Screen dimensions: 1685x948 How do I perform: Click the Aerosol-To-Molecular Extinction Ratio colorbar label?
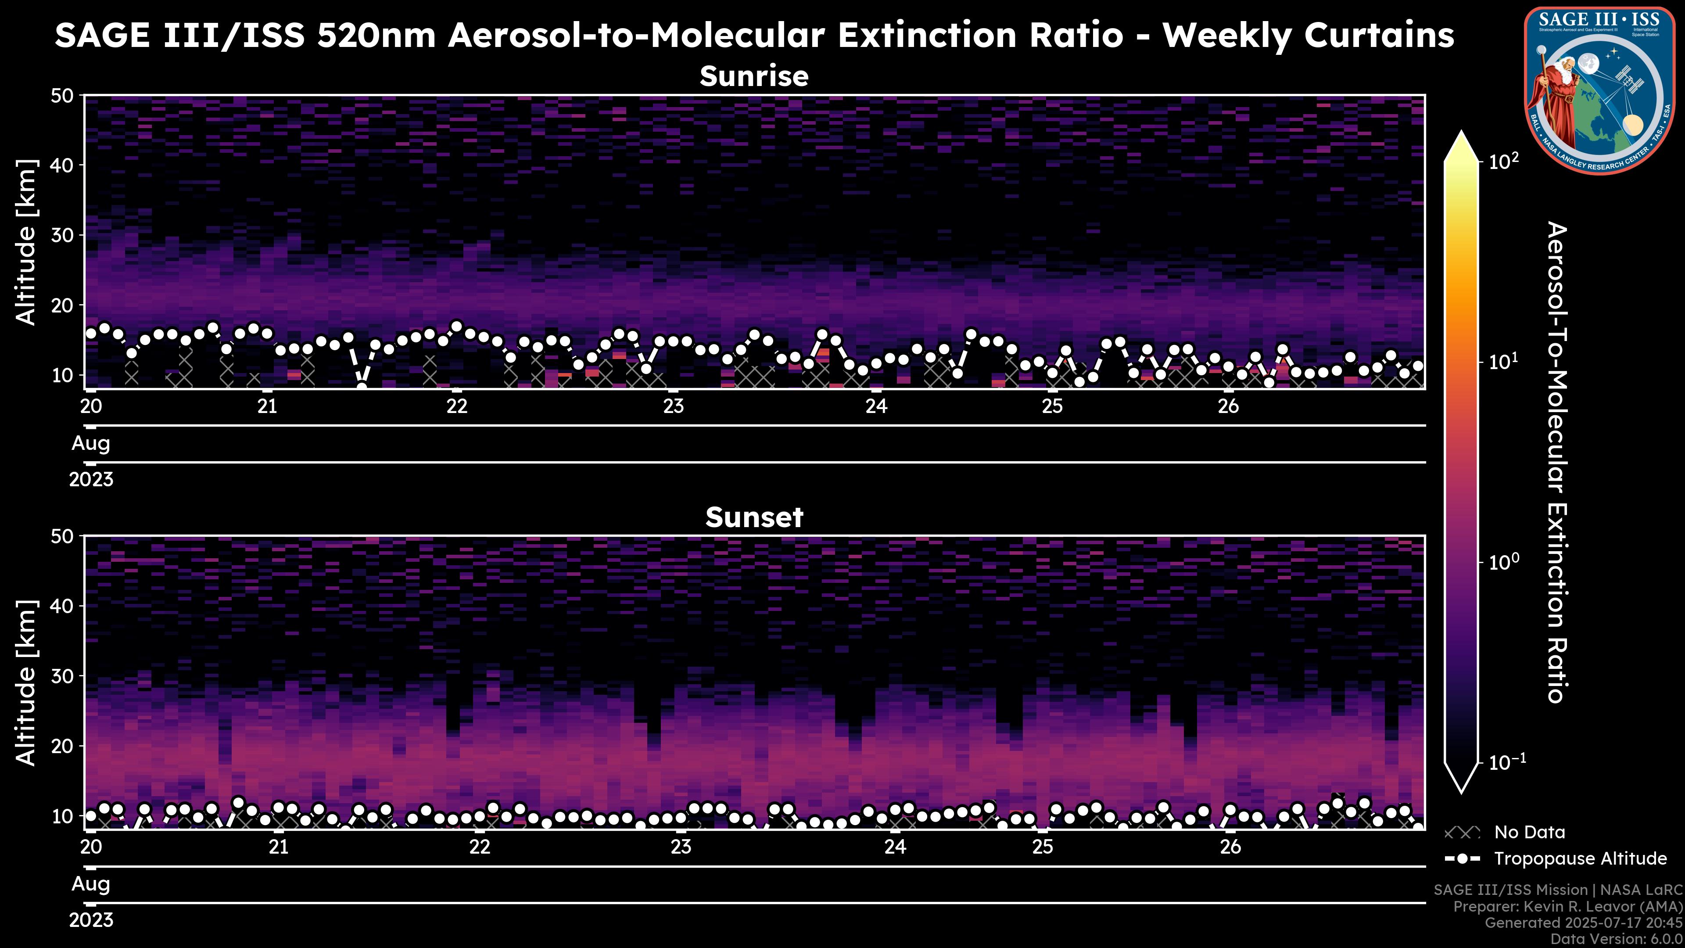click(x=1557, y=462)
